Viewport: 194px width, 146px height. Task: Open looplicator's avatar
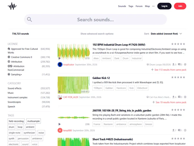coord(60,65)
